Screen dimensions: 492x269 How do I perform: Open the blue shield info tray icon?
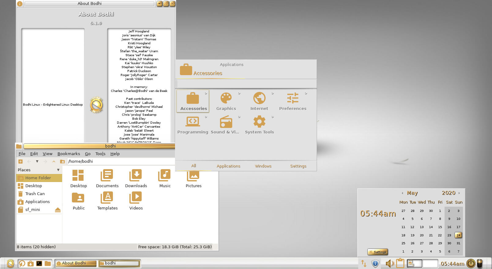coord(375,263)
